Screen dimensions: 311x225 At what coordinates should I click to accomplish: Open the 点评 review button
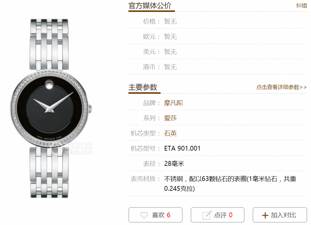click(x=217, y=215)
